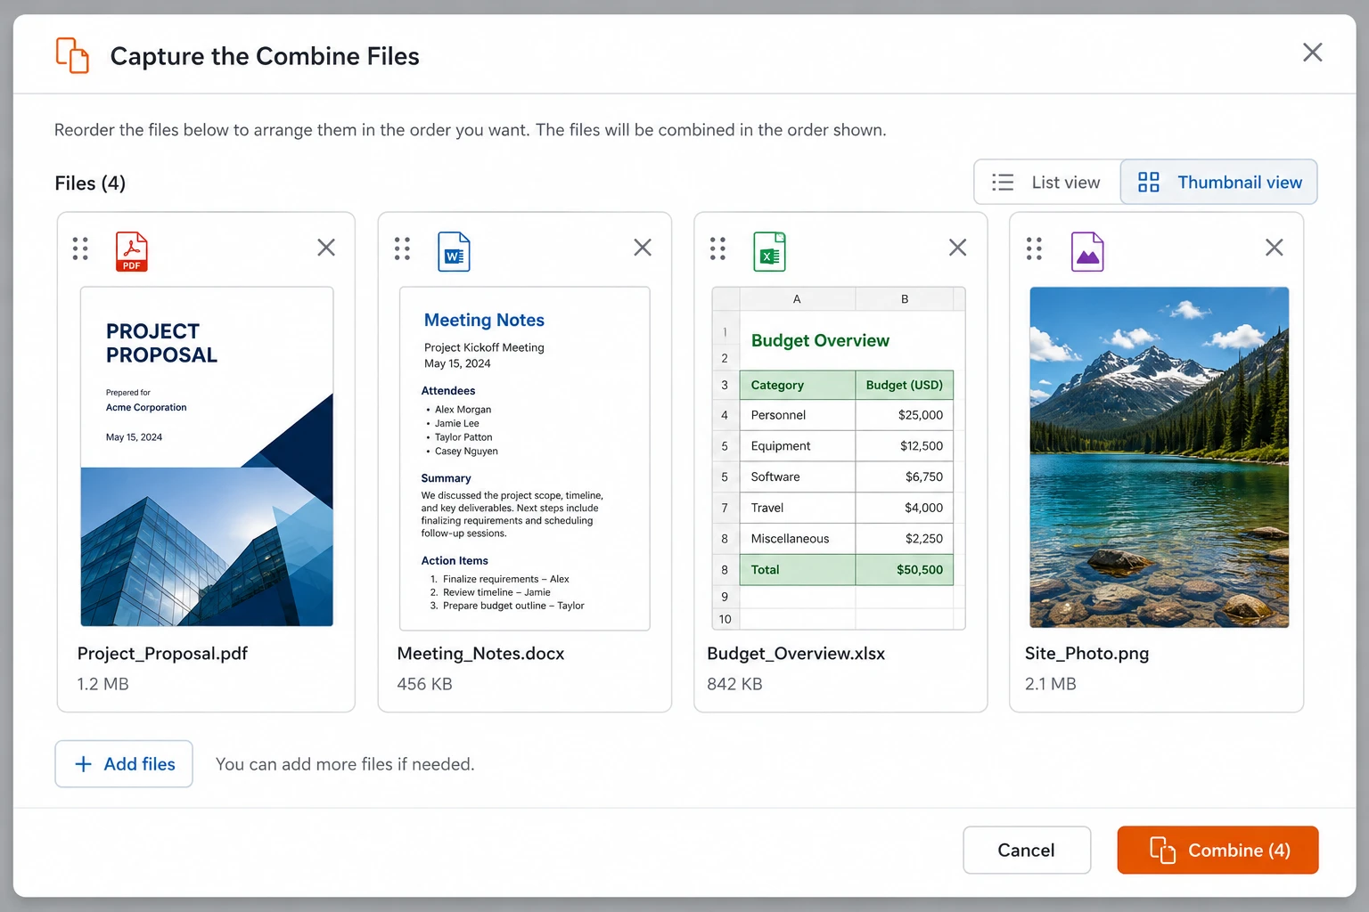
Task: Remove Site_Photo.png from the list
Action: (1275, 248)
